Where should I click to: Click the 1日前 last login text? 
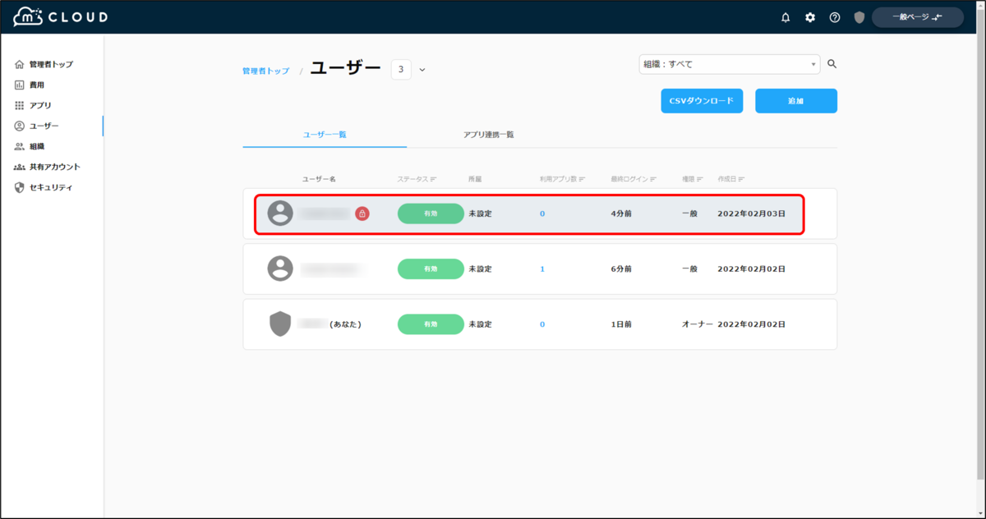point(621,324)
